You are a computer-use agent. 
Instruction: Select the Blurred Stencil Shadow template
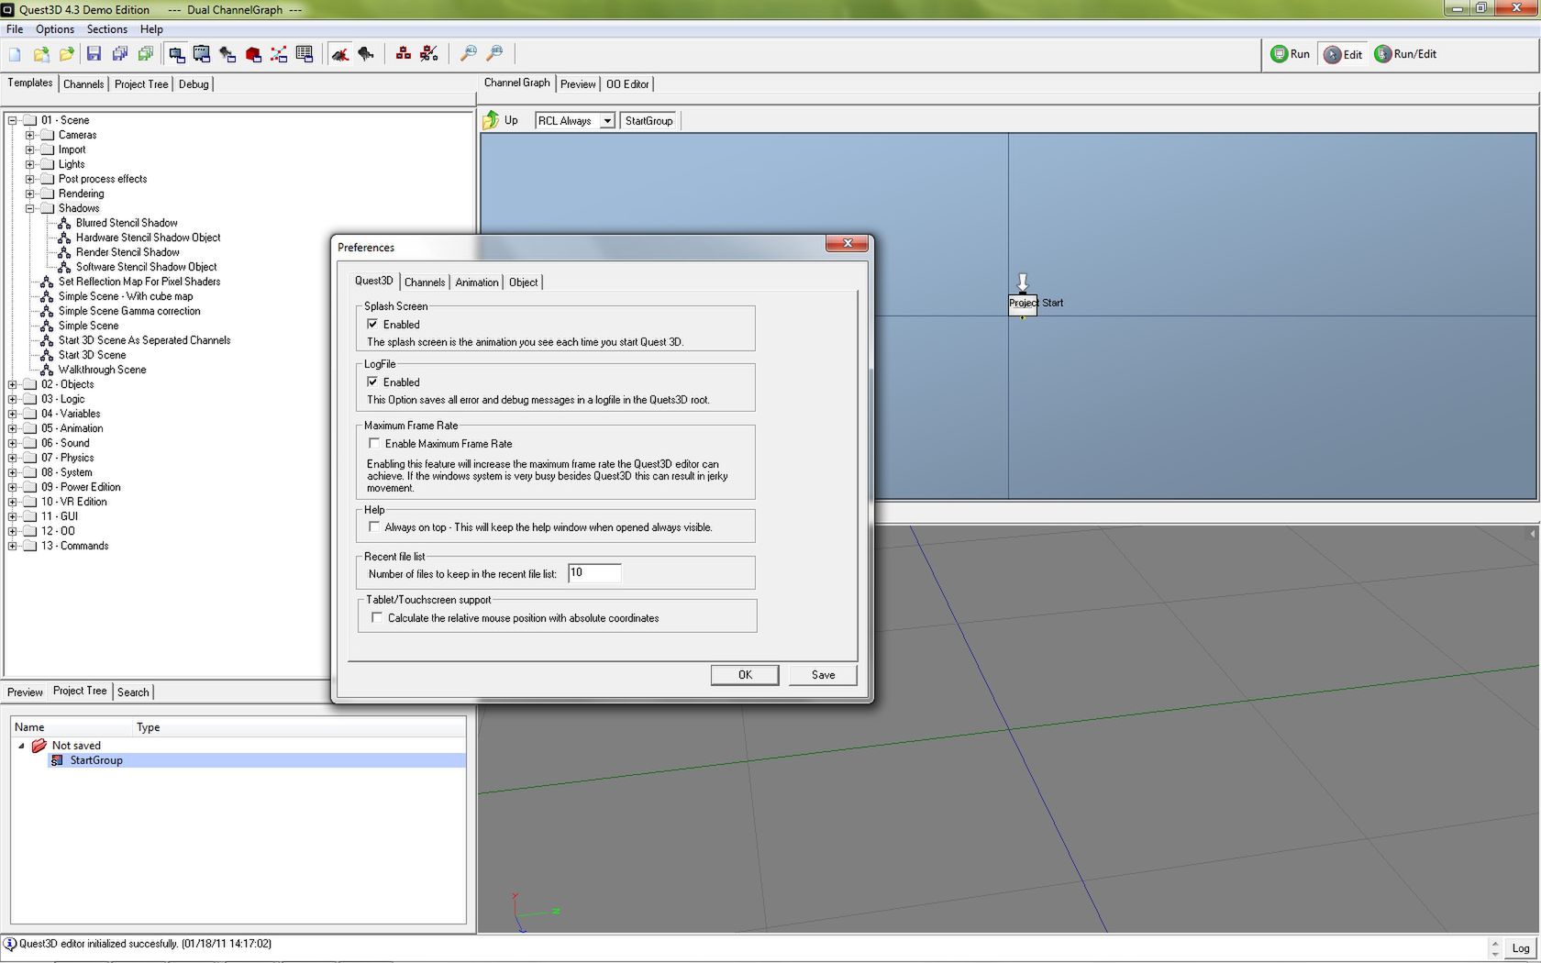[x=127, y=223]
